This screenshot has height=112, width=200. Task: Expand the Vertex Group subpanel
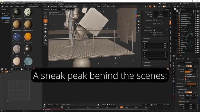tap(183, 90)
